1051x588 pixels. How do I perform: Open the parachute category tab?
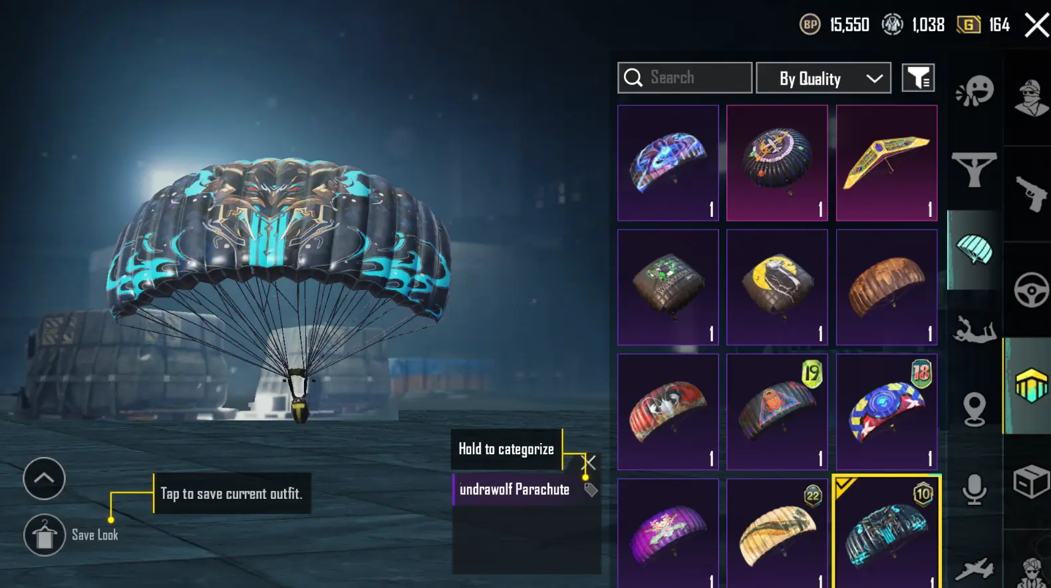(974, 249)
